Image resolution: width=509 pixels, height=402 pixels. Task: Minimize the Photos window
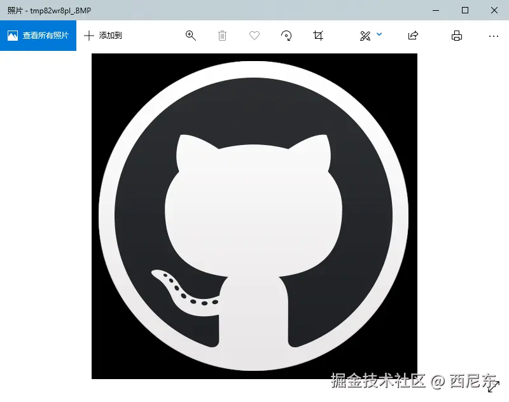(x=436, y=10)
